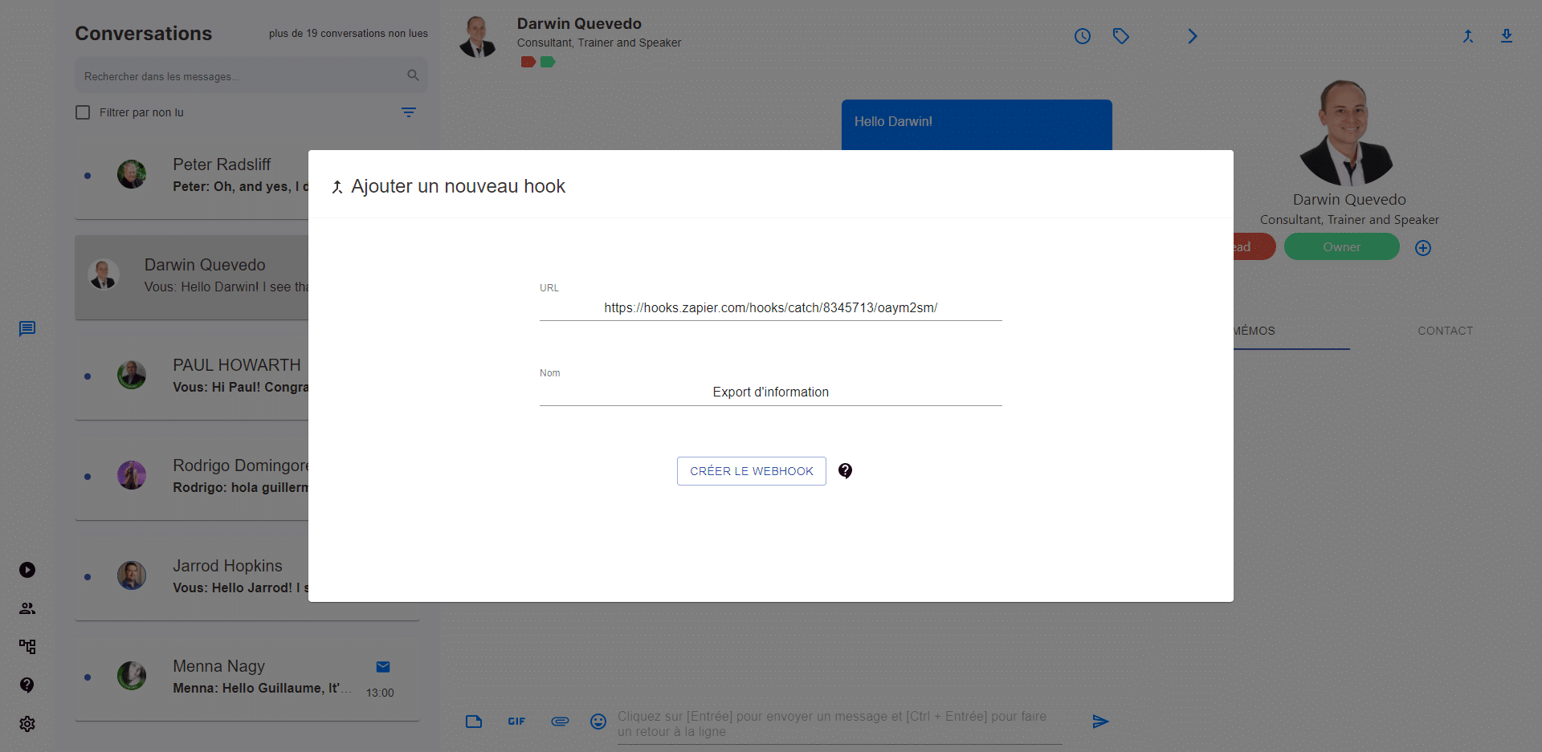The width and height of the screenshot is (1542, 752).
Task: Click the CRÉER LE WEBHOOK button
Action: click(x=751, y=471)
